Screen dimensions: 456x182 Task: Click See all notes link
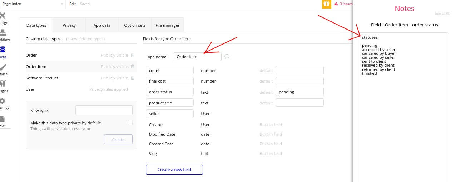pyautogui.click(x=440, y=13)
